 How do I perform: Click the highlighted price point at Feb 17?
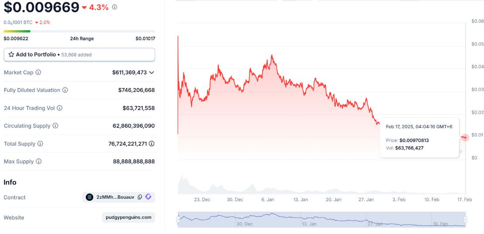465,137
